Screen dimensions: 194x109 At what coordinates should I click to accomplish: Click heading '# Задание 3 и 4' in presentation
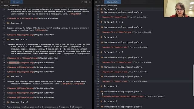112,22
